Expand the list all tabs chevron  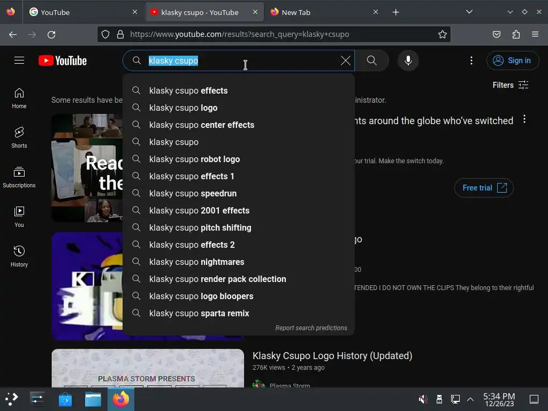click(469, 12)
